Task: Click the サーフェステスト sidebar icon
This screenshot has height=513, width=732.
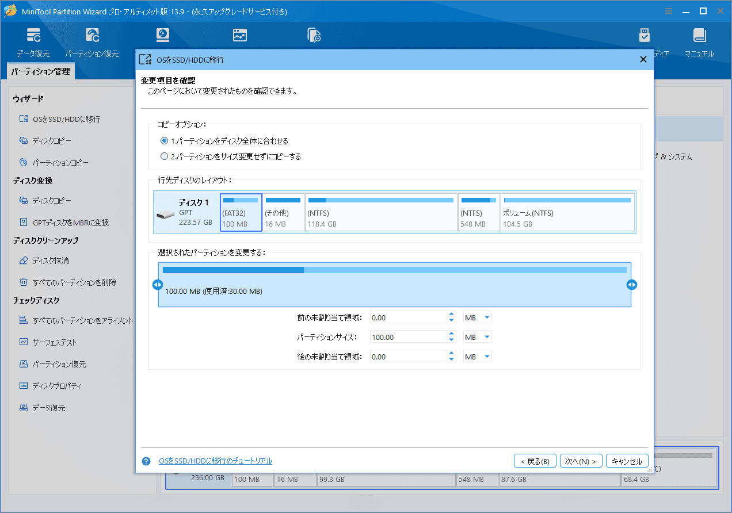Action: [24, 342]
